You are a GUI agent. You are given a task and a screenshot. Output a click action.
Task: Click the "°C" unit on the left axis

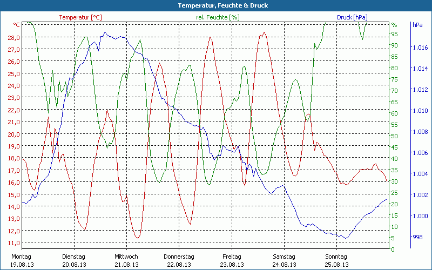coord(17,25)
